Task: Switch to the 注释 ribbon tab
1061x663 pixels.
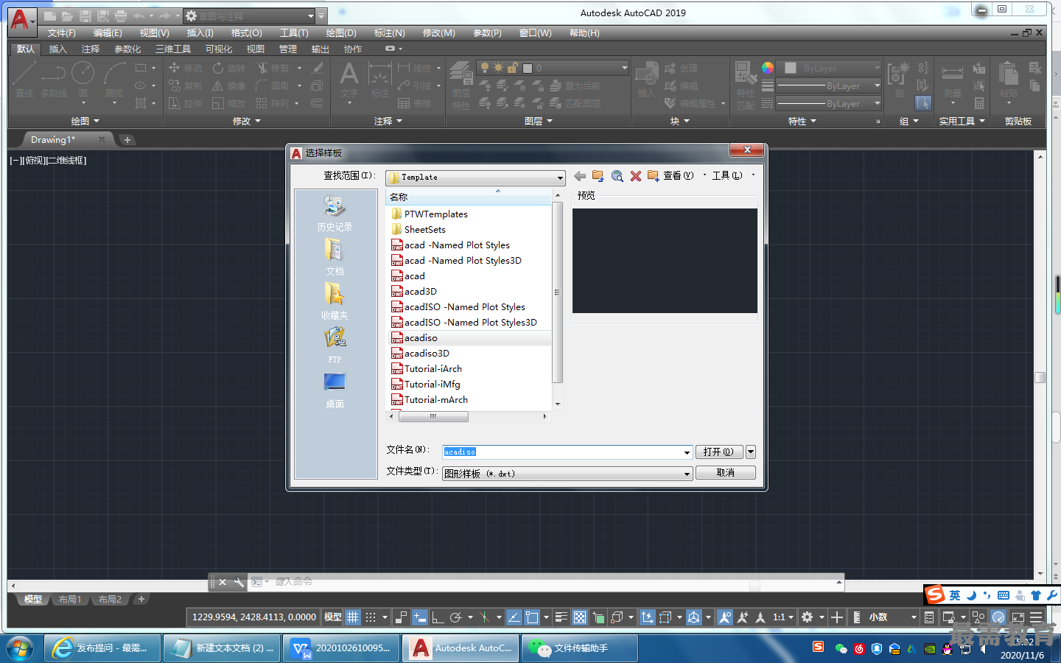Action: (91, 49)
